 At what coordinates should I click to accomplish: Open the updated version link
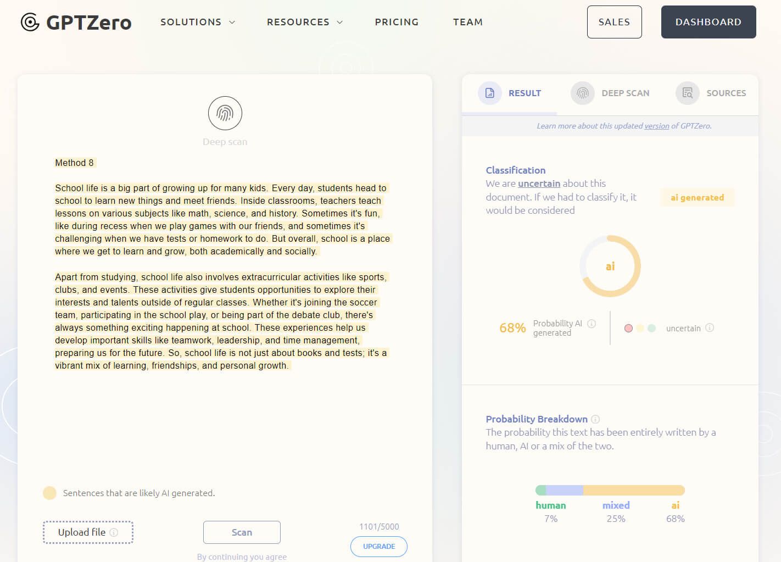click(x=656, y=126)
